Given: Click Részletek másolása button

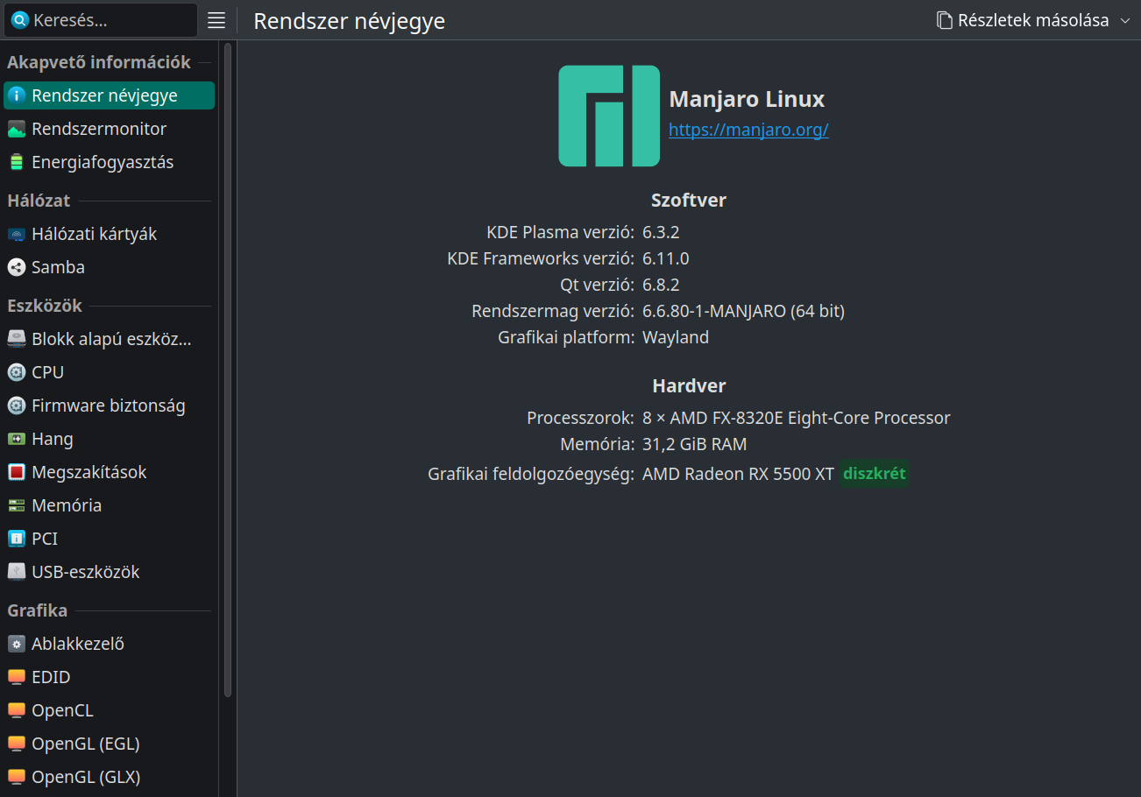Looking at the screenshot, I should 1023,20.
